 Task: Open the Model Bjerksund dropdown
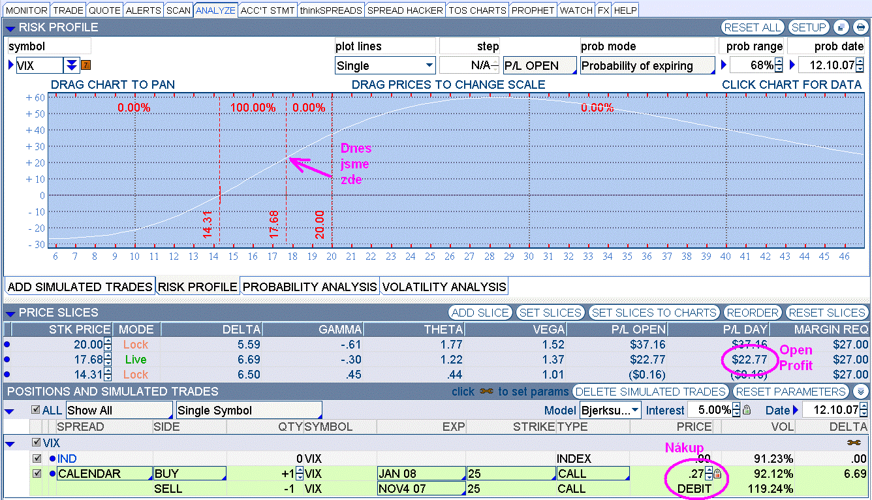pyautogui.click(x=610, y=410)
